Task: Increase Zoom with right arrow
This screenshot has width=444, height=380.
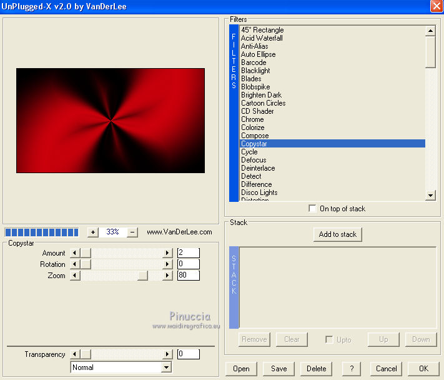Action: [x=167, y=276]
